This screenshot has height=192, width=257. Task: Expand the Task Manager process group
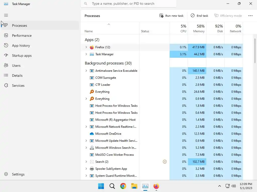(86, 54)
